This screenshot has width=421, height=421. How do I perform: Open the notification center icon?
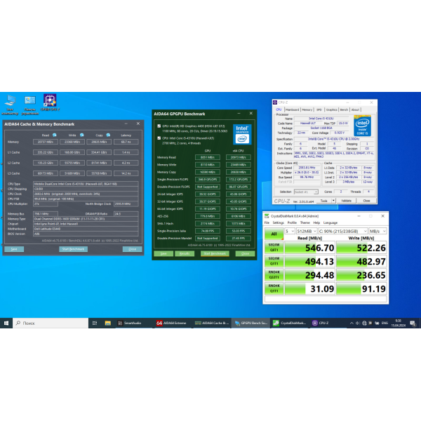[x=413, y=323]
